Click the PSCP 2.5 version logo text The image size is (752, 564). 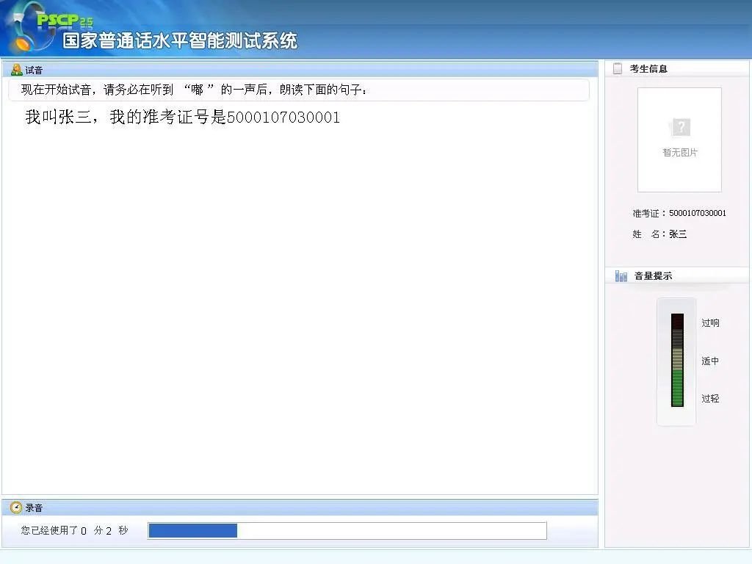tap(65, 20)
